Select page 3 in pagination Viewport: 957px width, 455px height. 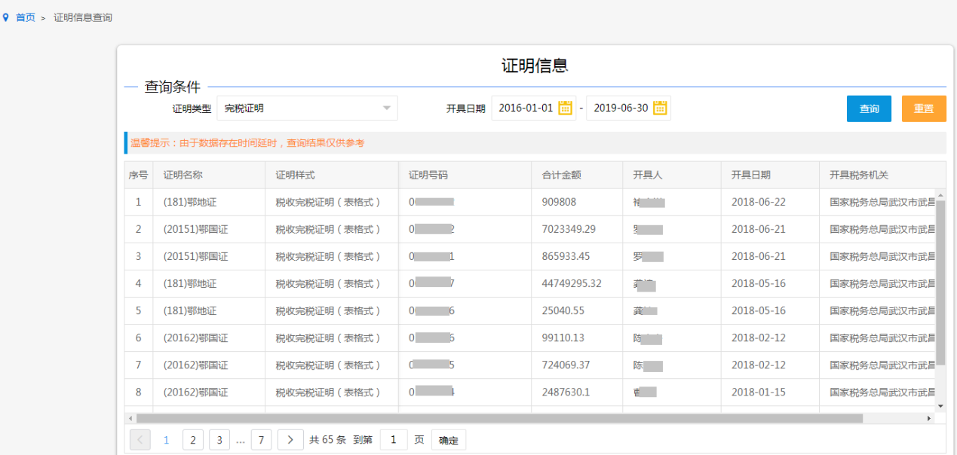tap(219, 440)
